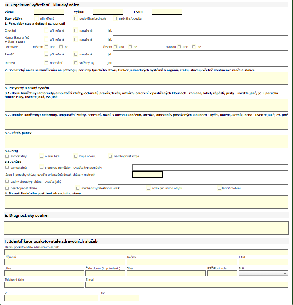This screenshot has width=293, height=305.
Task: Focus the Horní končetiny text area
Action: tap(146, 105)
